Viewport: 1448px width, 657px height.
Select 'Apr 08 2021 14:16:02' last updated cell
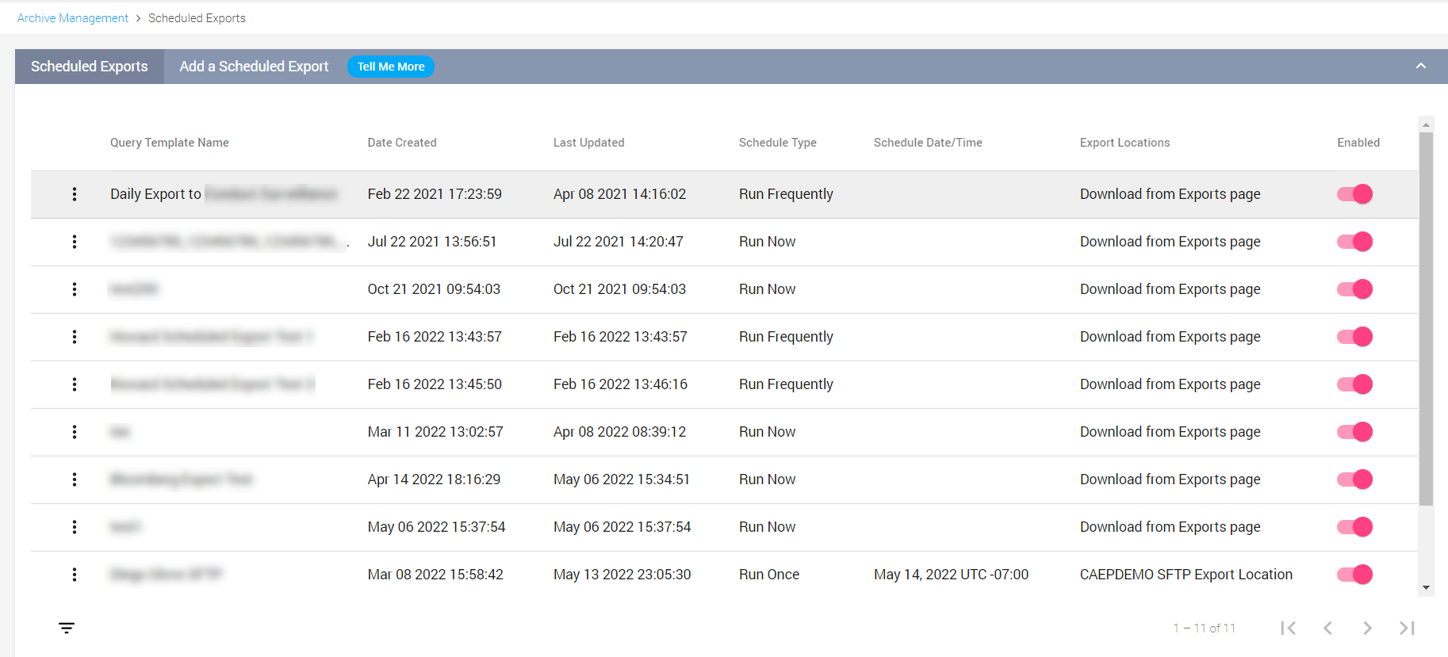click(x=619, y=194)
